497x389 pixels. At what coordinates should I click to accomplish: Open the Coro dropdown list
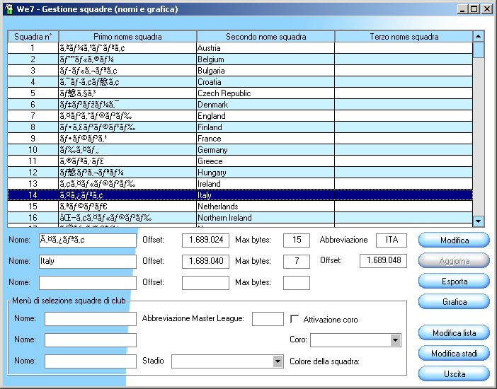tap(395, 341)
